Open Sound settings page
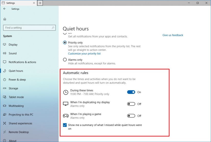Screen dimensions: 211x142 click(13, 53)
